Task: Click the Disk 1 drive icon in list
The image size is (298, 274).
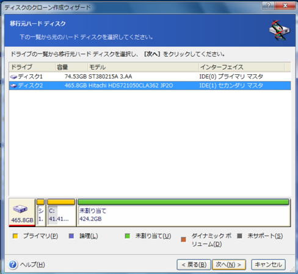Action: 13,77
